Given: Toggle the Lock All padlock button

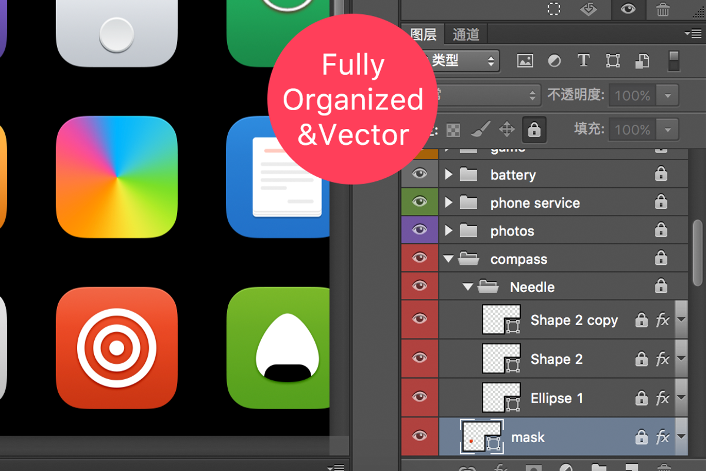Looking at the screenshot, I should 534,130.
